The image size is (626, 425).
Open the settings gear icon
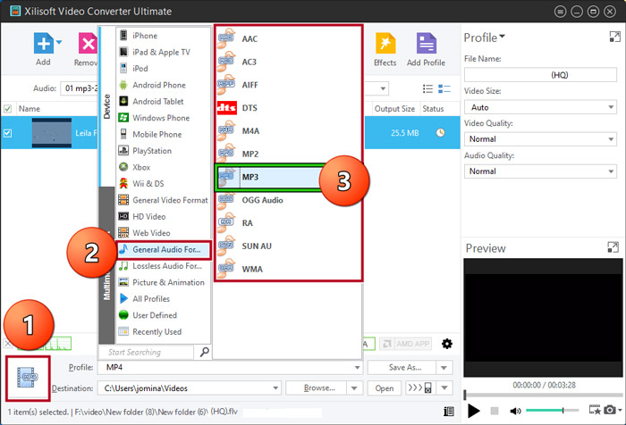(x=447, y=344)
